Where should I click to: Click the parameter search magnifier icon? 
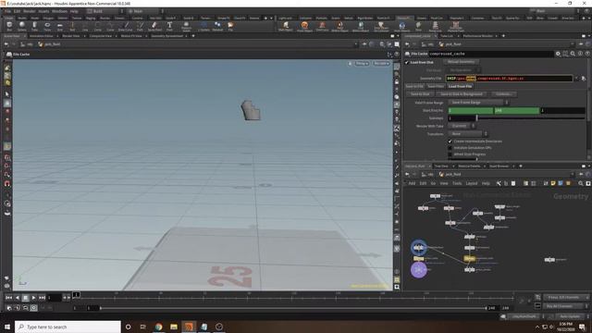coord(573,54)
